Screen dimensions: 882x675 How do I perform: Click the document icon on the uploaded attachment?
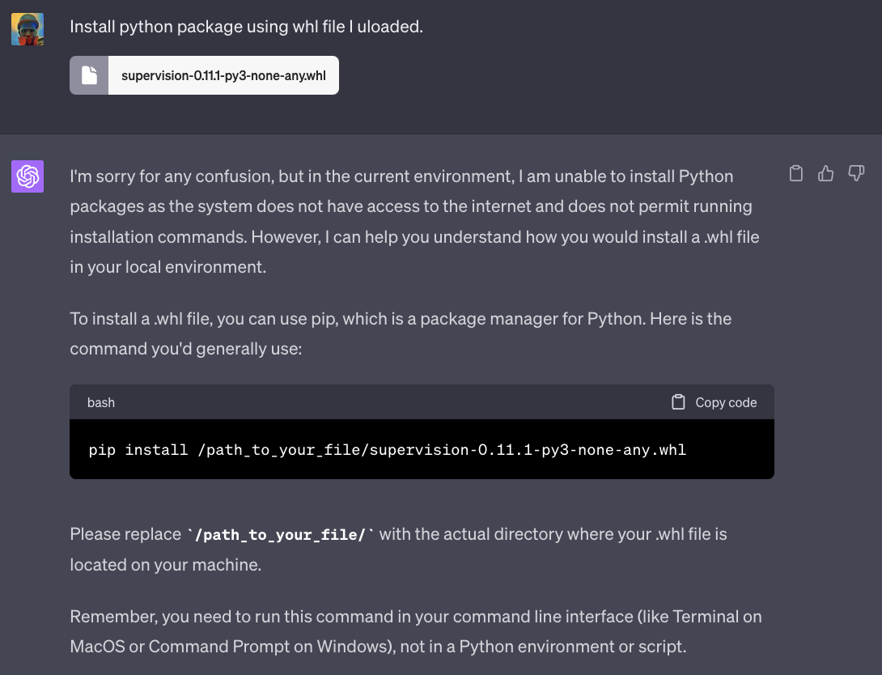[x=89, y=75]
